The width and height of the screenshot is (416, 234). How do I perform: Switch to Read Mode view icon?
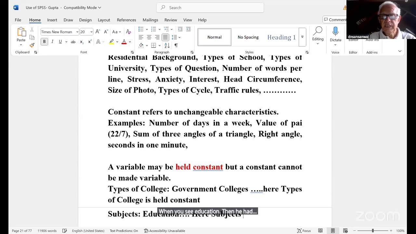coord(320,231)
